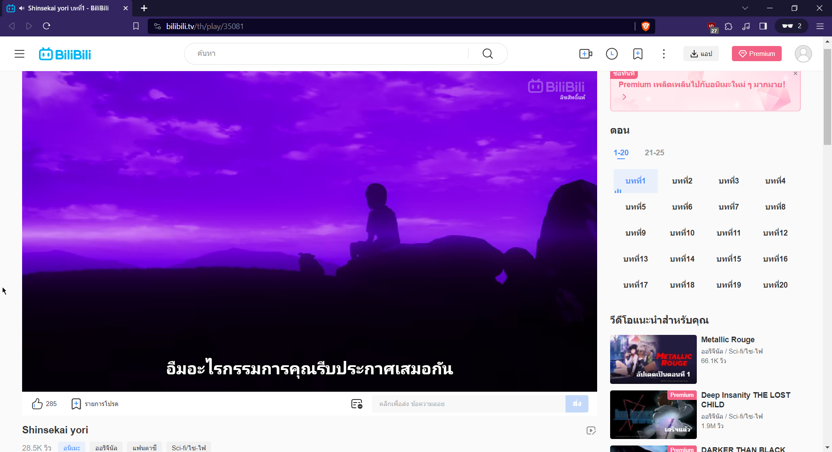This screenshot has width=832, height=452.
Task: Click the ออริจินัล tag
Action: 106,448
